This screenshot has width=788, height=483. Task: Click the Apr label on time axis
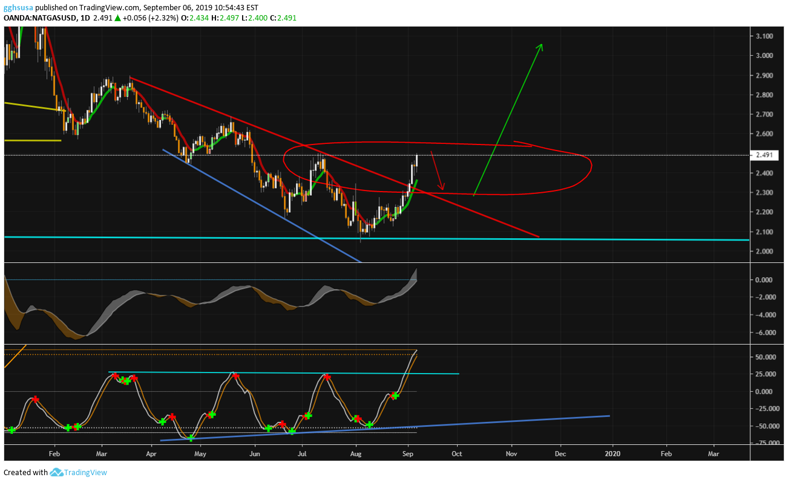pyautogui.click(x=151, y=453)
